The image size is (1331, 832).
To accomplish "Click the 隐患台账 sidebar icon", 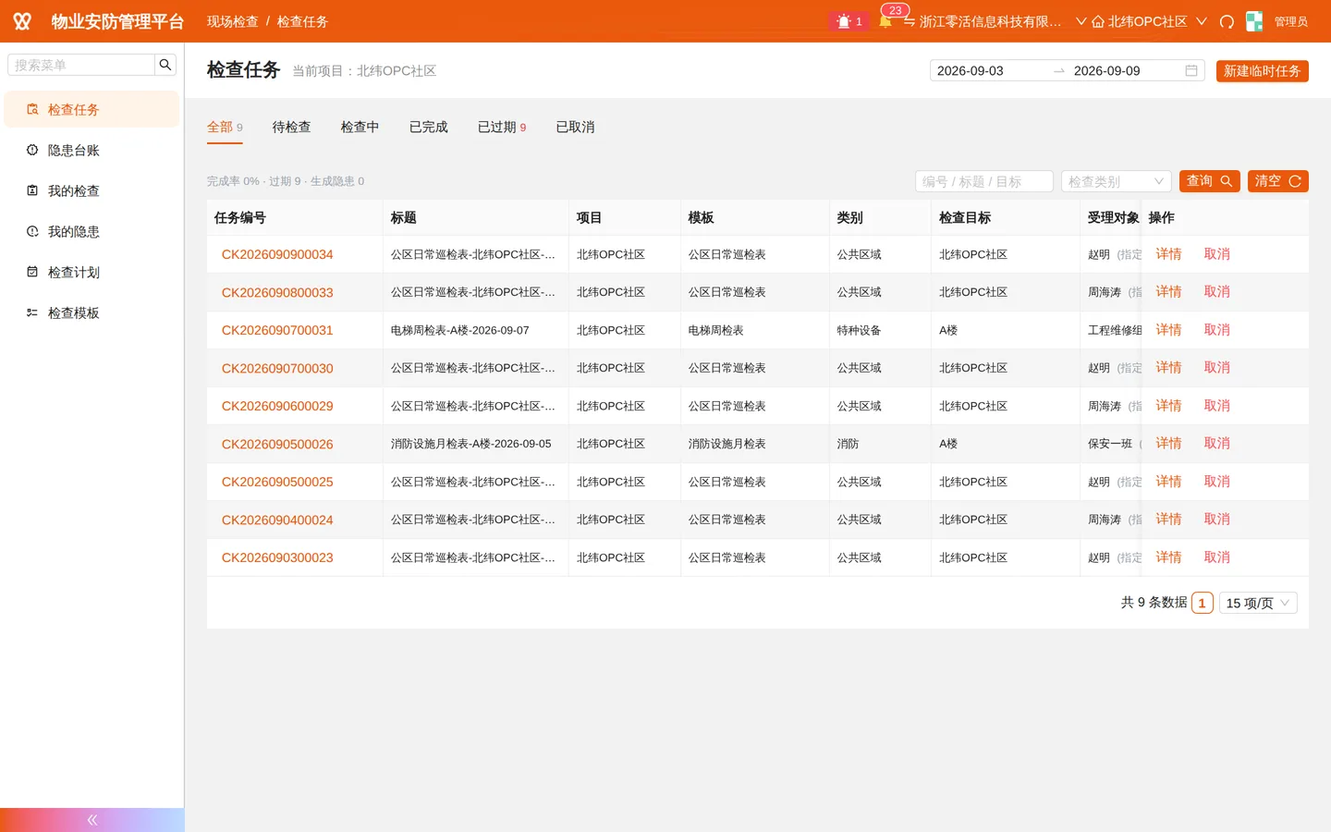I will (32, 150).
